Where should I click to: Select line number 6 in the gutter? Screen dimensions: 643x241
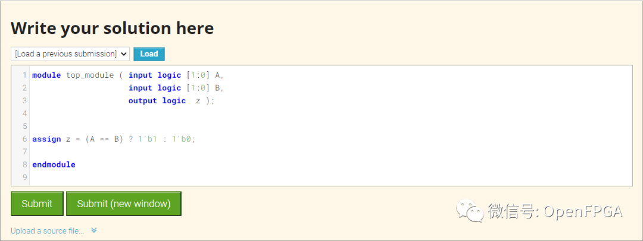[x=24, y=139]
